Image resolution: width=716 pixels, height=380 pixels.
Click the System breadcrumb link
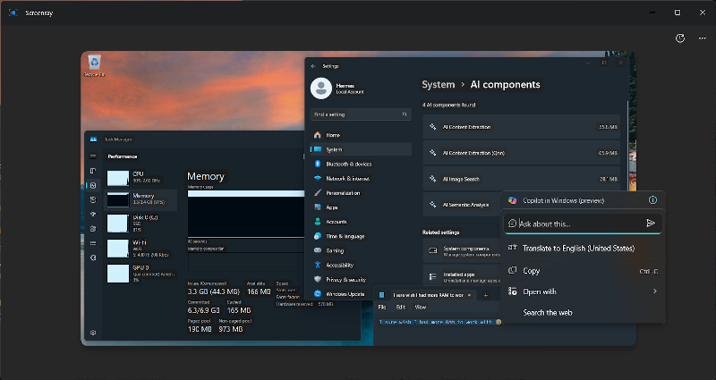[x=439, y=85]
